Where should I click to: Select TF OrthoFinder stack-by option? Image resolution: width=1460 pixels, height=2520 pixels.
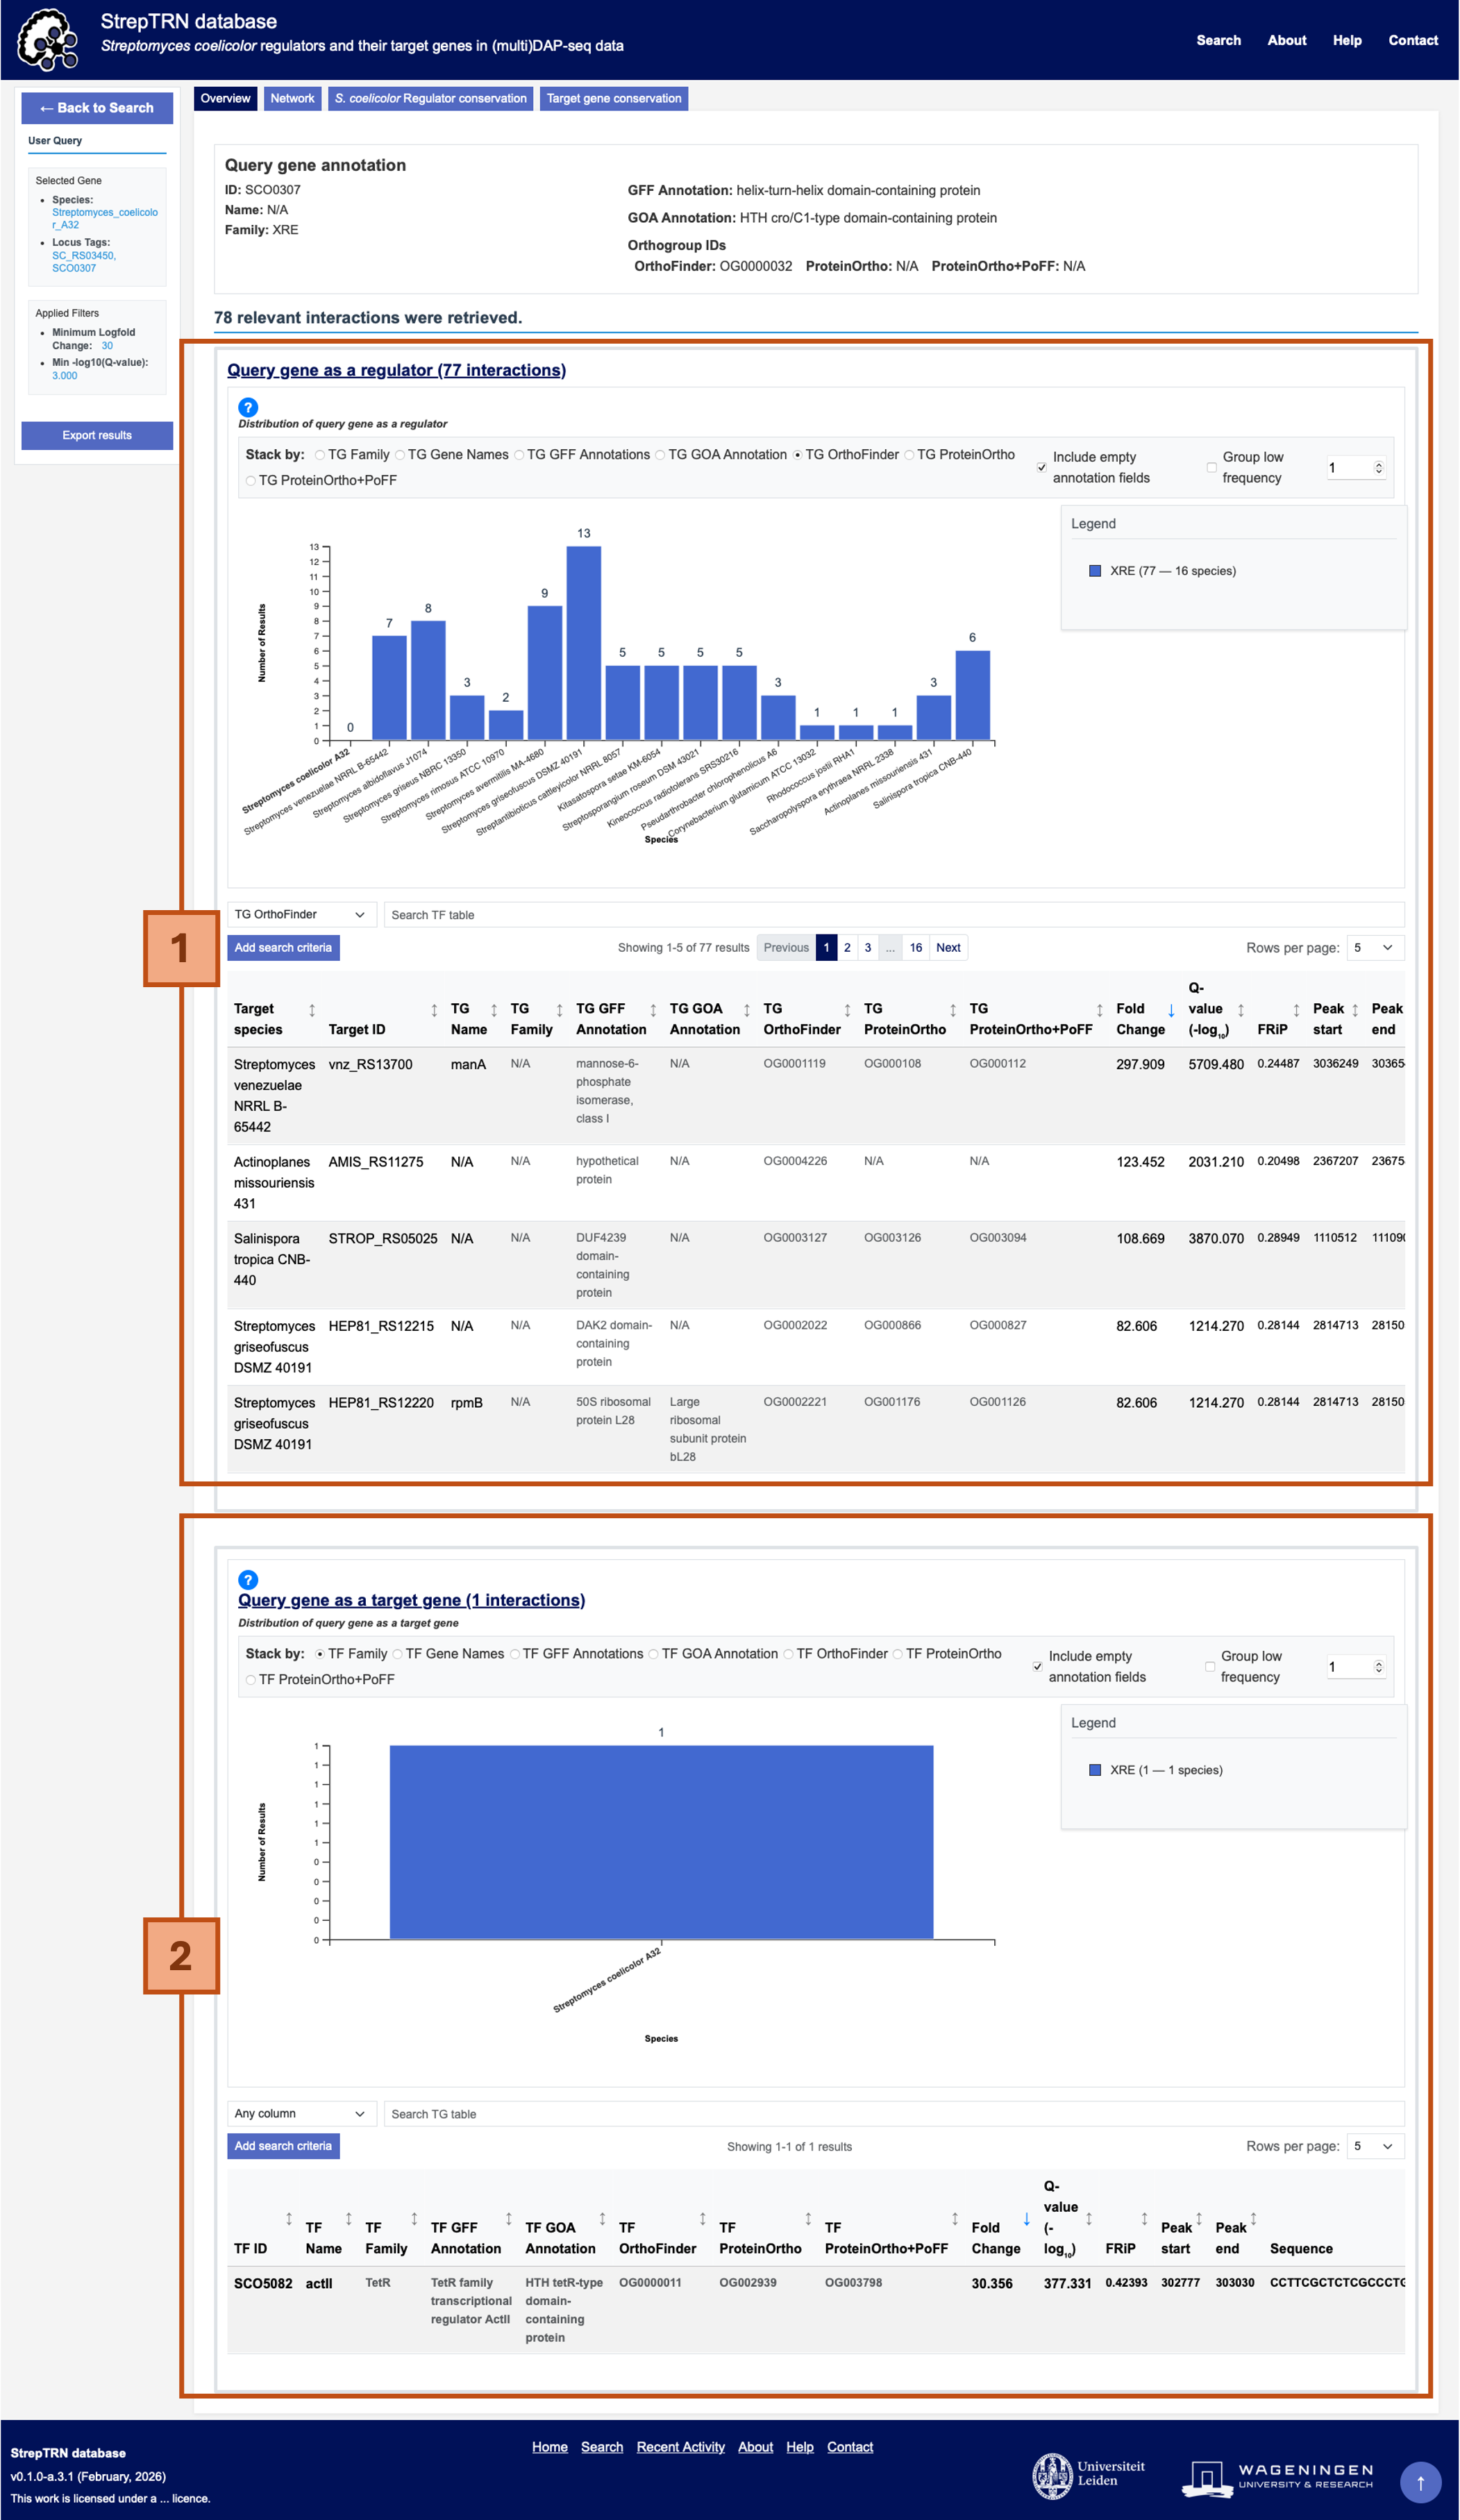[788, 1654]
